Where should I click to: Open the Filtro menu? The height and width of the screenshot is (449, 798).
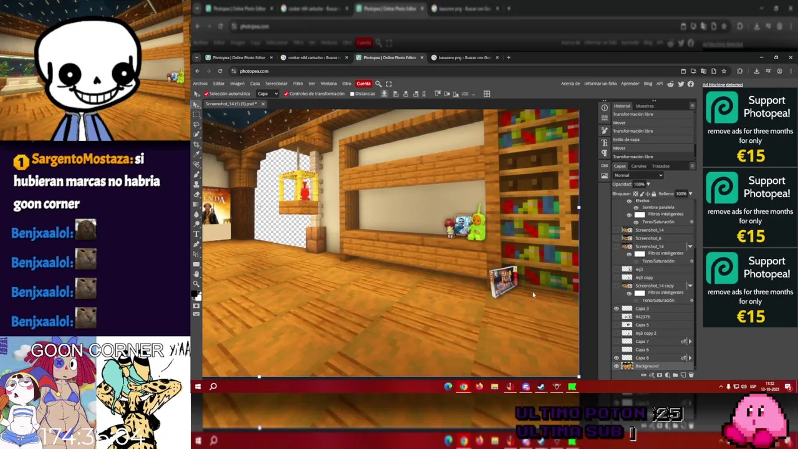[x=298, y=84]
